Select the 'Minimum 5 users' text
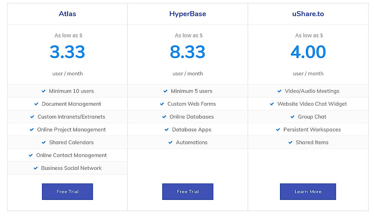This screenshot has height=217, width=374. (192, 91)
